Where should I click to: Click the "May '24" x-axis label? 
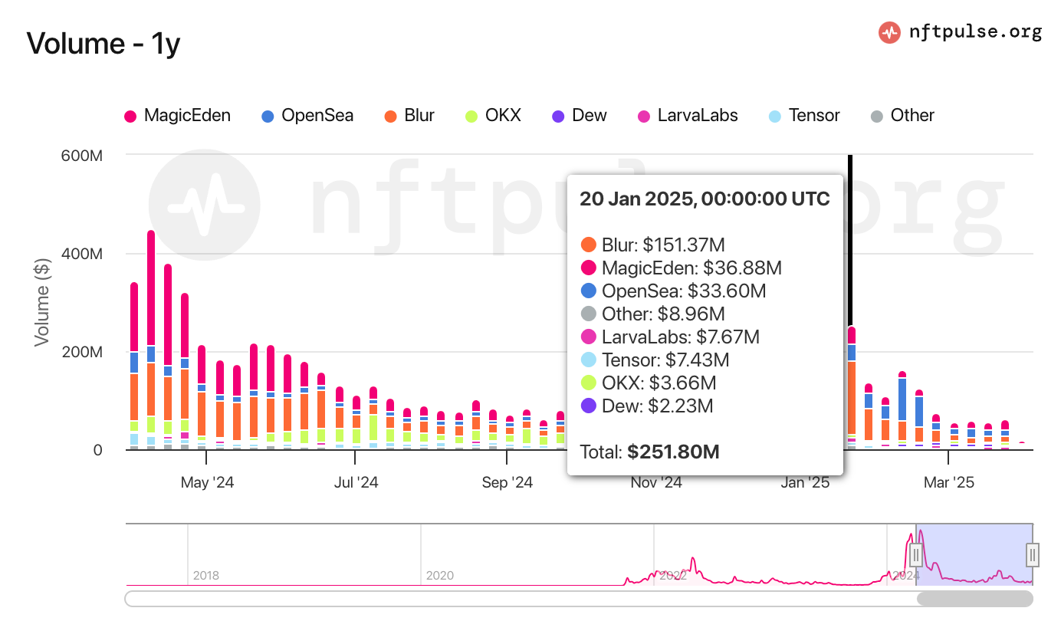207,483
